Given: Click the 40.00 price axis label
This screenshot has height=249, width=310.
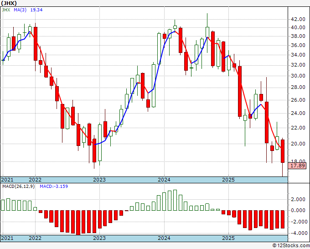Looking at the screenshot, I should tap(298, 27).
